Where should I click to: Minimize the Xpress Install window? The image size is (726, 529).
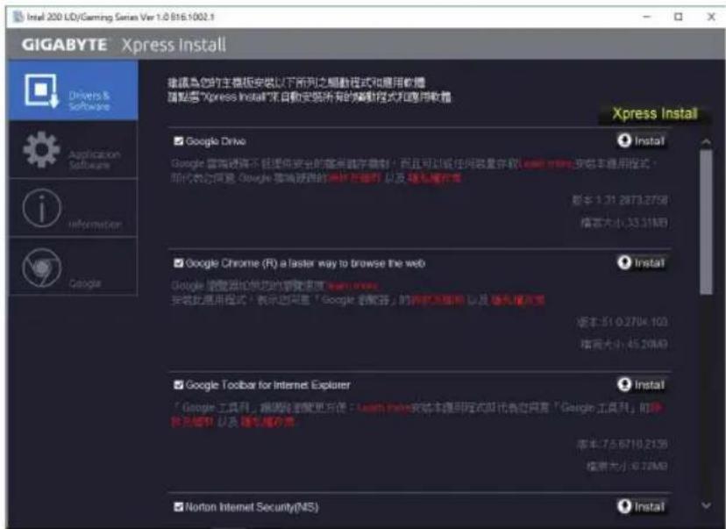[x=647, y=17]
